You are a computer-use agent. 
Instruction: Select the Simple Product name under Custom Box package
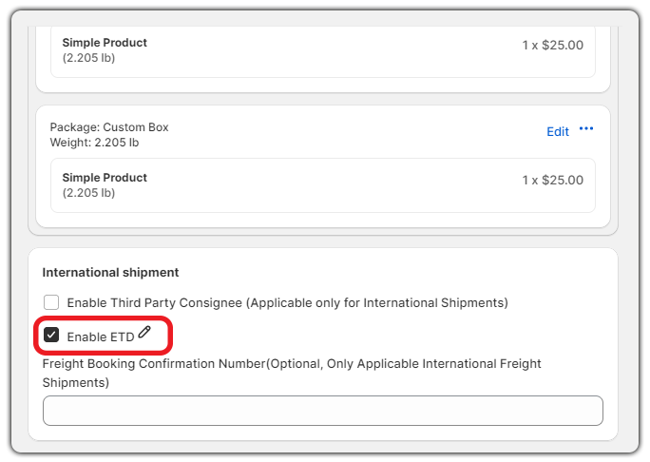105,178
